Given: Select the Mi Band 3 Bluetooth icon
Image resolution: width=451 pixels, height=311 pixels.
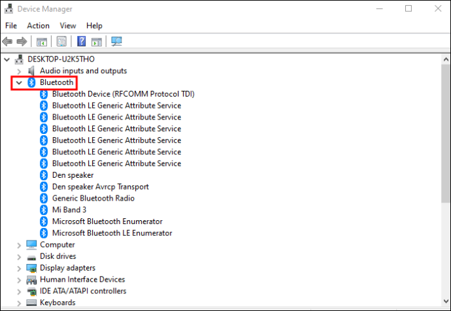Looking at the screenshot, I should click(44, 210).
